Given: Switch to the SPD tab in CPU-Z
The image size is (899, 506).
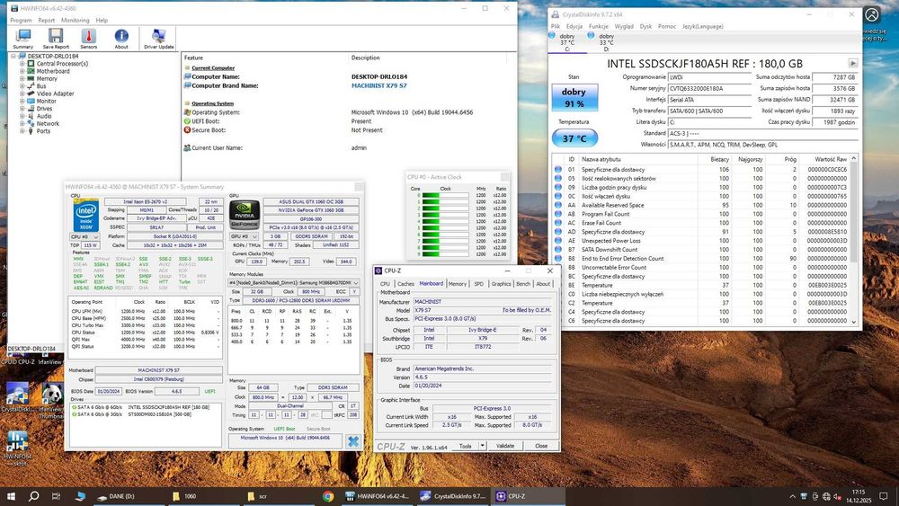Looking at the screenshot, I should [x=479, y=284].
